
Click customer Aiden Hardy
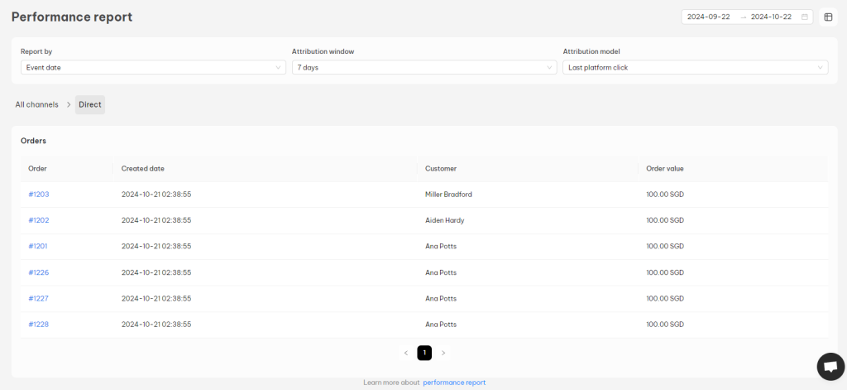(x=444, y=220)
